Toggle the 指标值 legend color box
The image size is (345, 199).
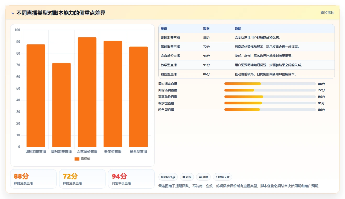(77, 159)
